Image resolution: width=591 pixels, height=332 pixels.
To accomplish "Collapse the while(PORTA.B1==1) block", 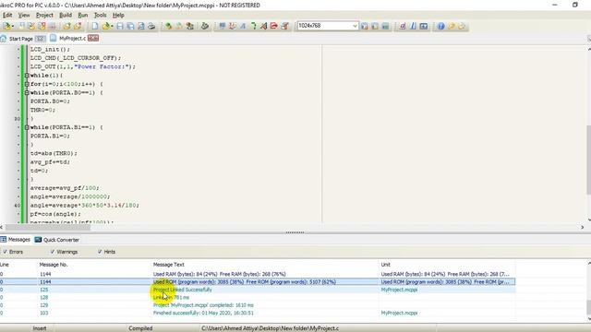I will [27, 127].
